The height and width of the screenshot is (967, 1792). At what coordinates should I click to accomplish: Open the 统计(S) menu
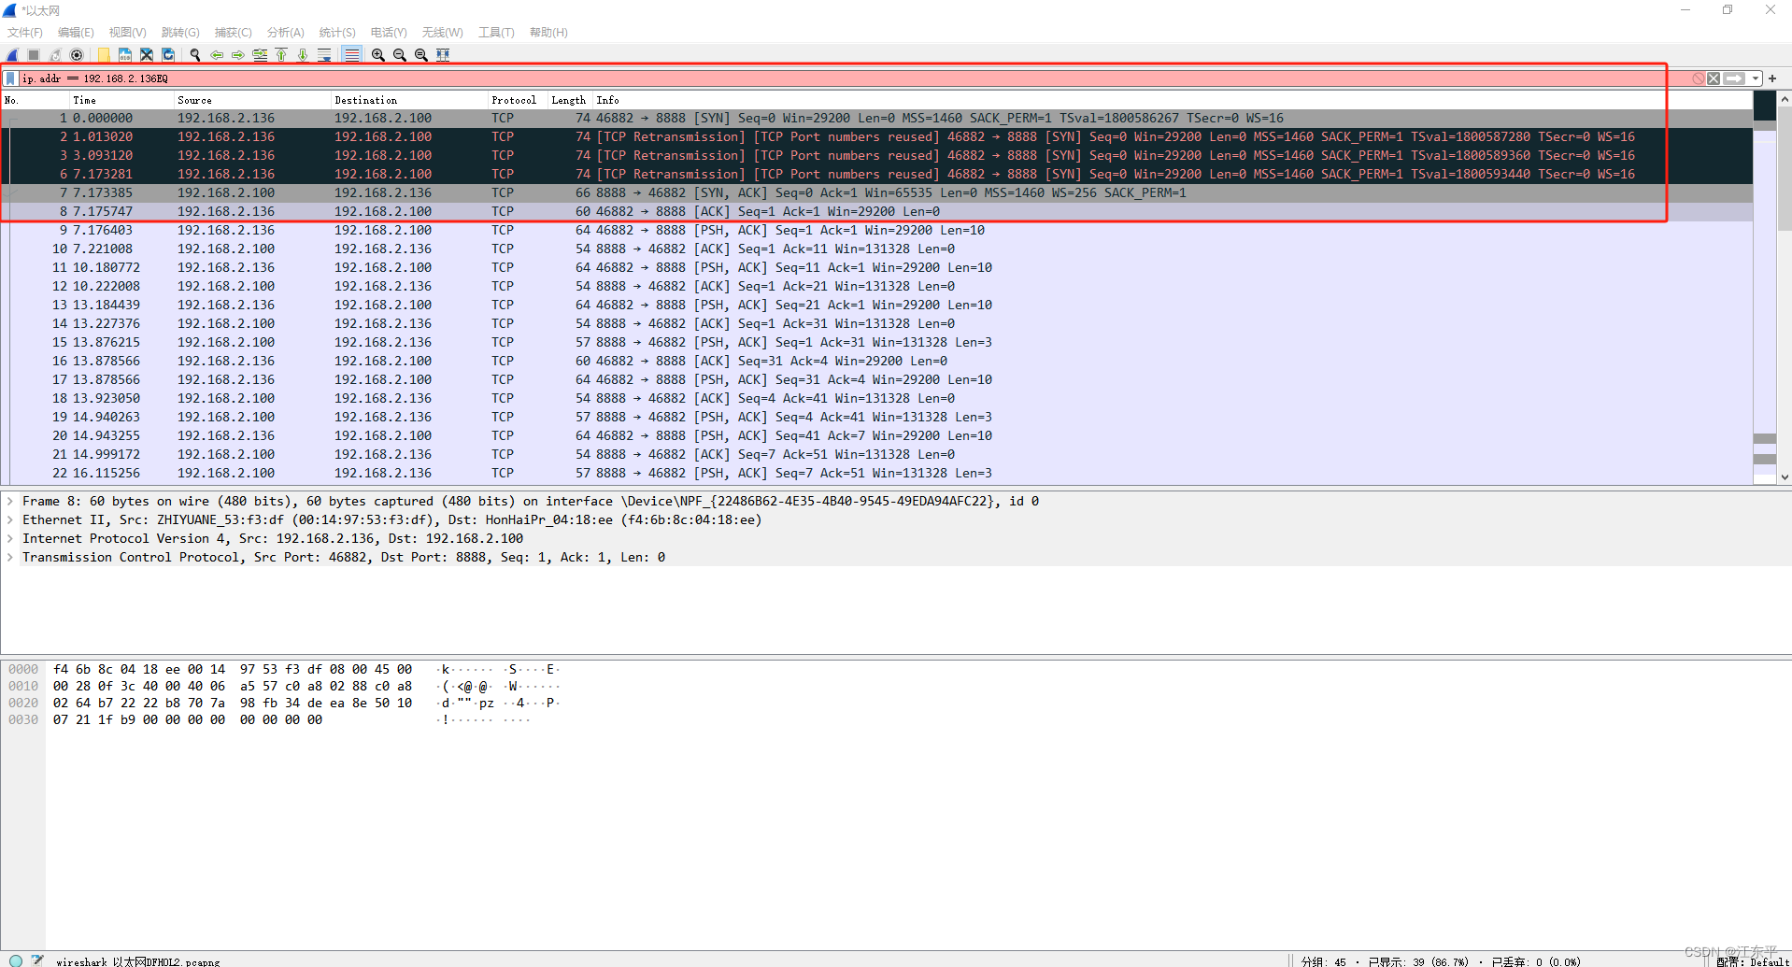click(x=336, y=32)
